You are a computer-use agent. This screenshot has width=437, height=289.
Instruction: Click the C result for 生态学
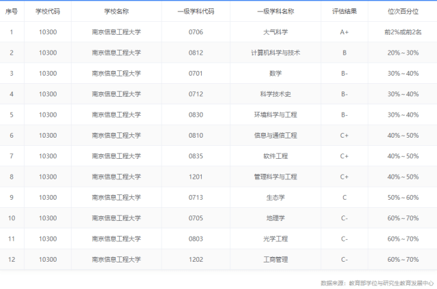344,197
